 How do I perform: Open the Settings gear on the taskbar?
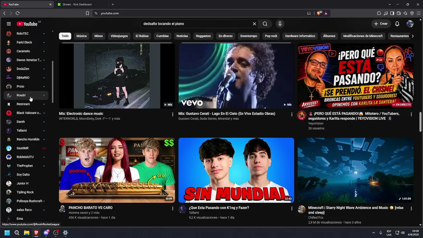(x=65, y=233)
